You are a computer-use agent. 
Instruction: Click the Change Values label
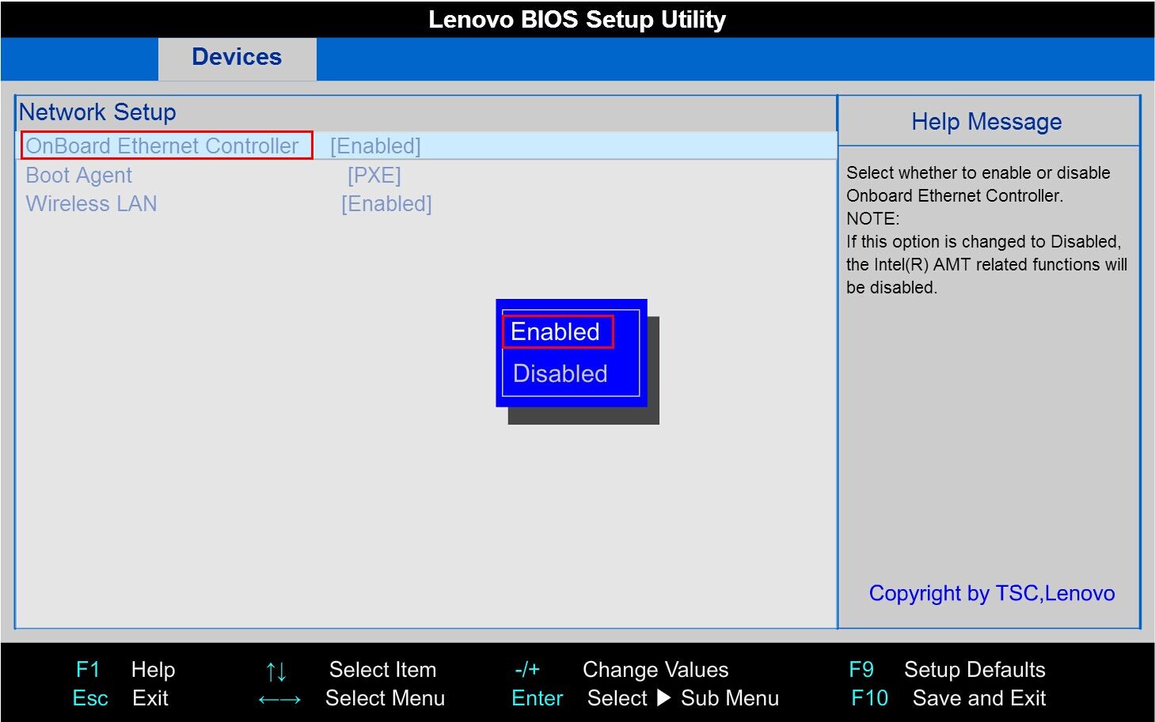click(655, 670)
